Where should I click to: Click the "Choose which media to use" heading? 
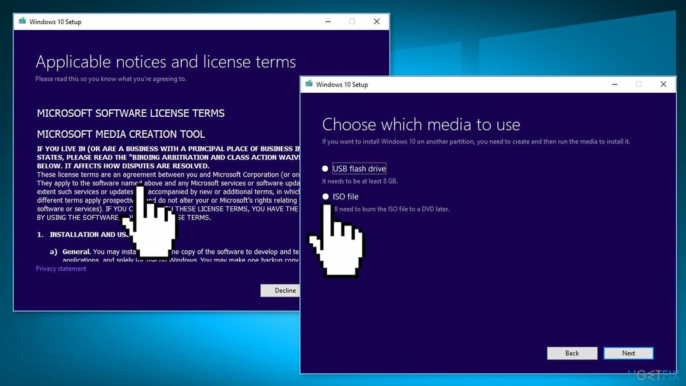click(x=420, y=124)
